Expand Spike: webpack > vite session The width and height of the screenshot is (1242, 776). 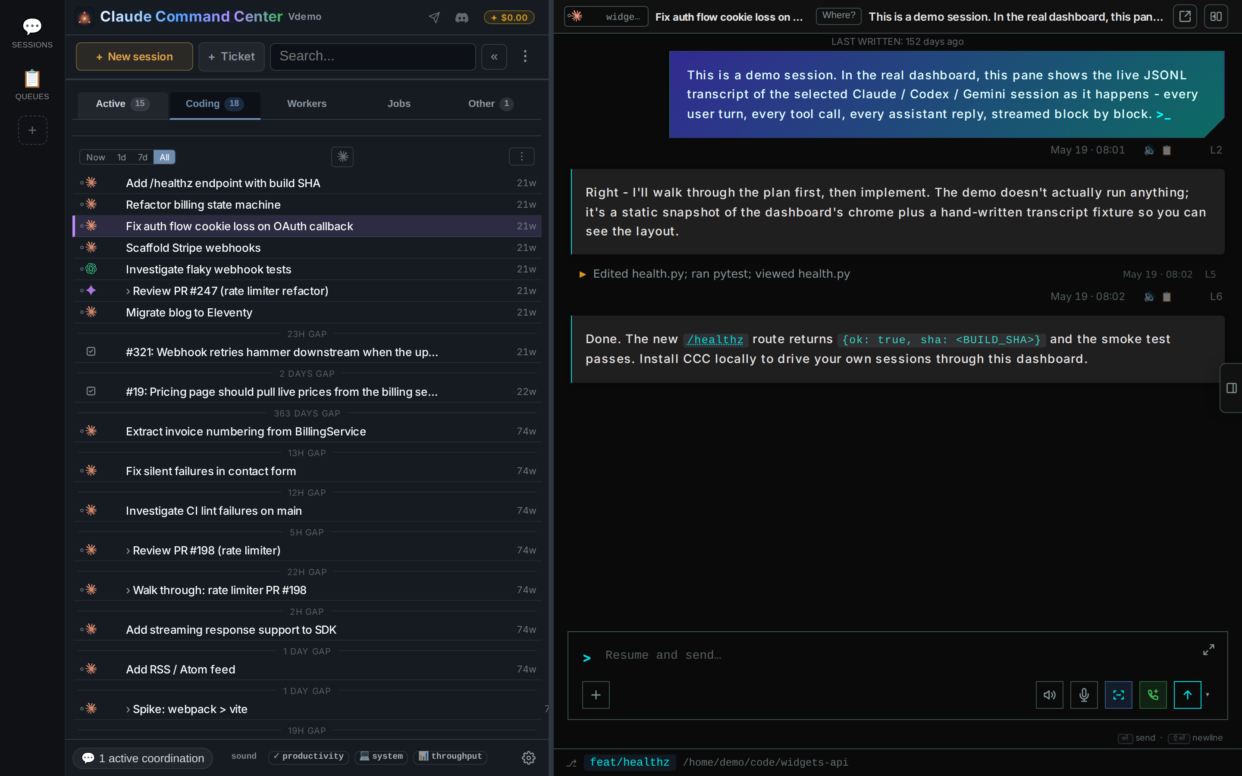[128, 709]
